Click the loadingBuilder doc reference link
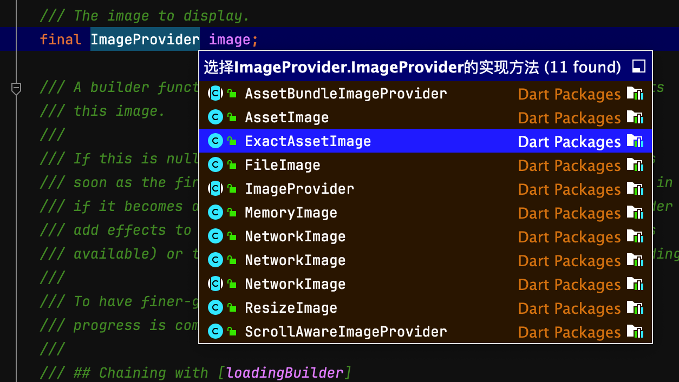The image size is (679, 382). 284,373
